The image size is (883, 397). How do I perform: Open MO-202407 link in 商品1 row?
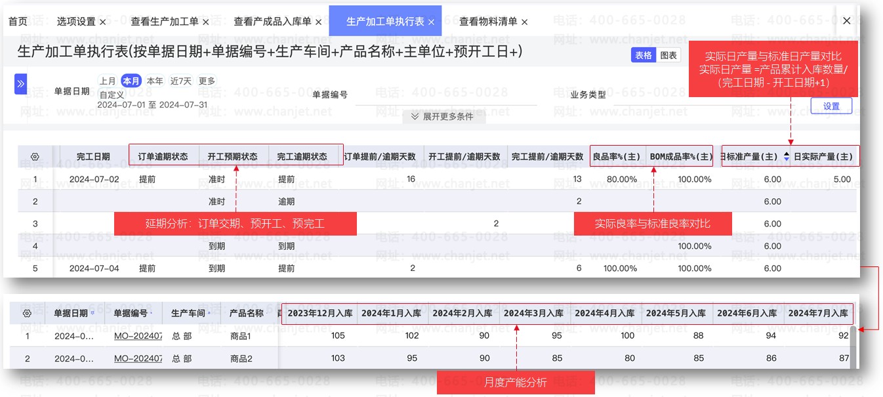click(138, 336)
